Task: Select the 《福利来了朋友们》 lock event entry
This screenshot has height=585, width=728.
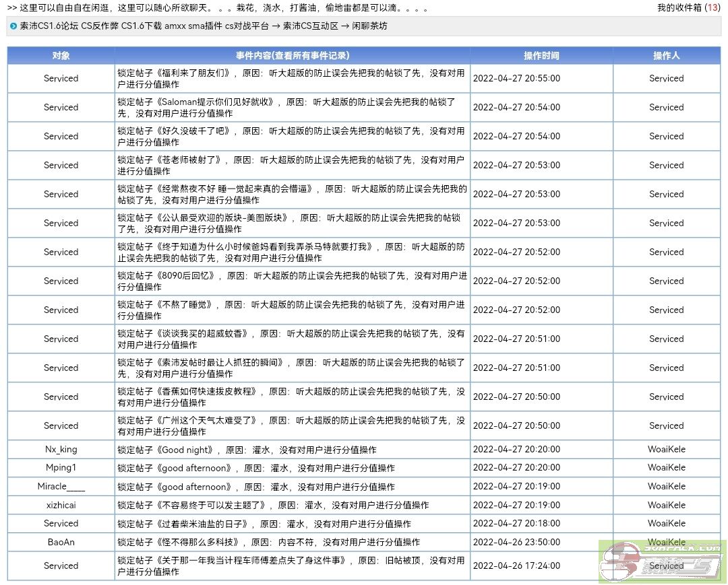Action: click(292, 79)
